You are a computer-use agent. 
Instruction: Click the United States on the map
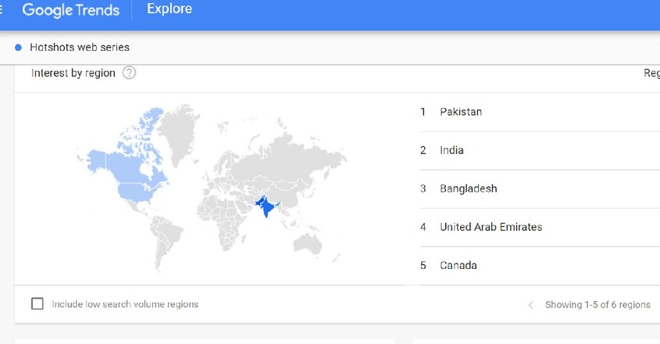(x=137, y=191)
